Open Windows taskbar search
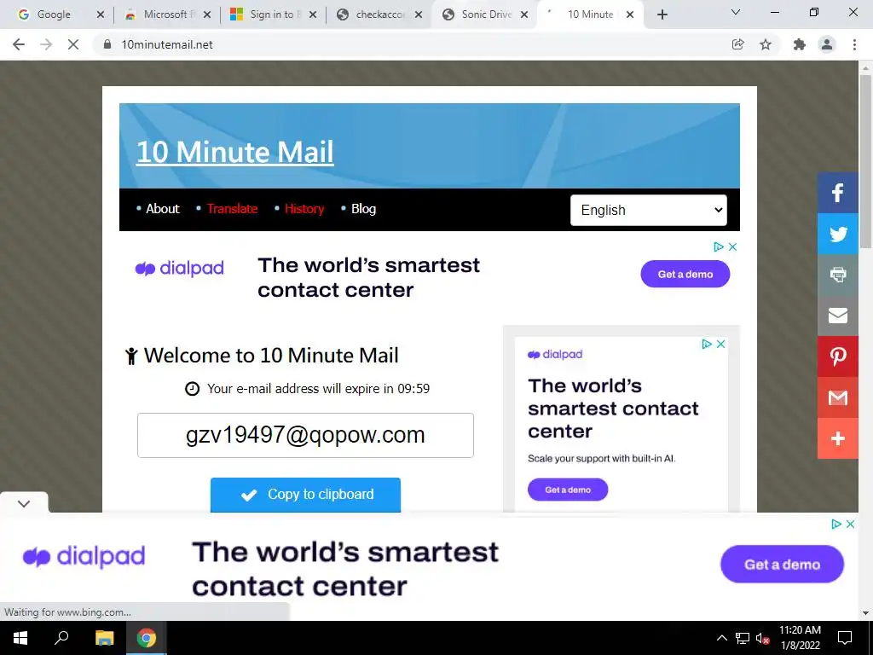This screenshot has height=655, width=873. [x=61, y=638]
